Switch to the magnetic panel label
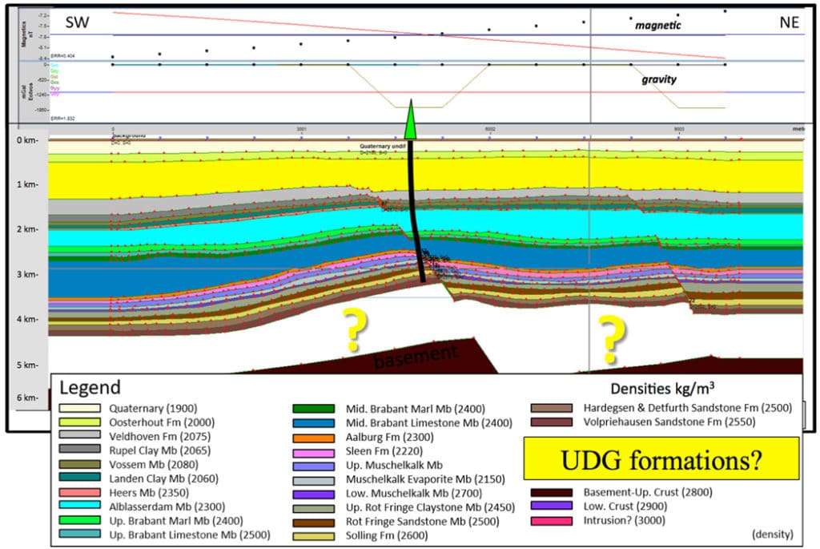The width and height of the screenshot is (820, 549). [x=657, y=24]
